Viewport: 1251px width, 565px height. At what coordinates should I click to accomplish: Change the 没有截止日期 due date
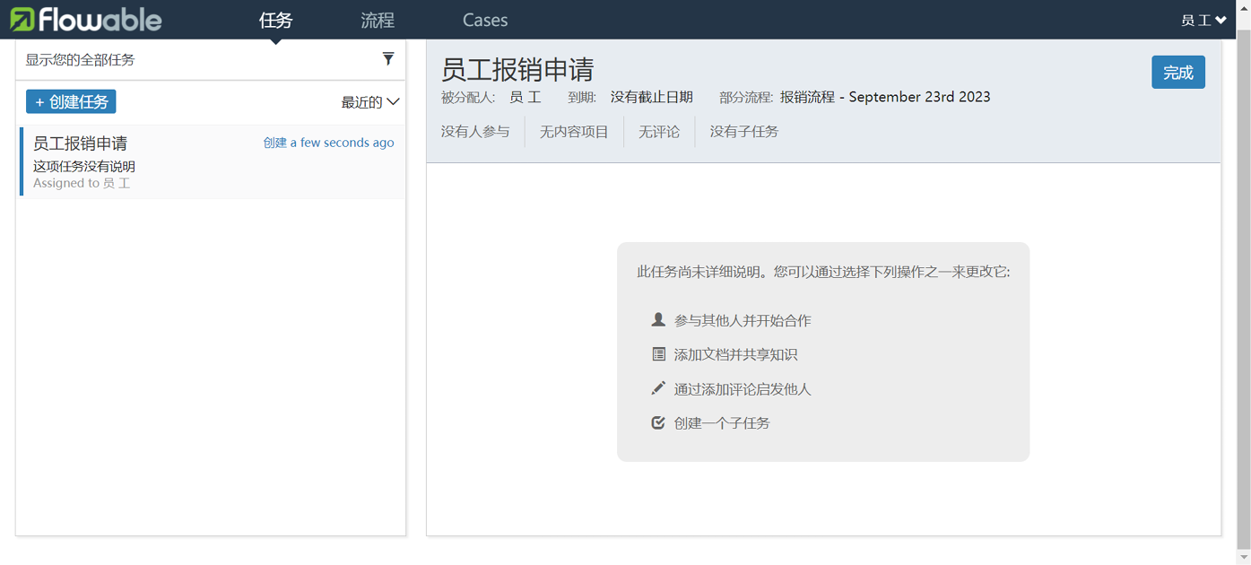[x=652, y=97]
